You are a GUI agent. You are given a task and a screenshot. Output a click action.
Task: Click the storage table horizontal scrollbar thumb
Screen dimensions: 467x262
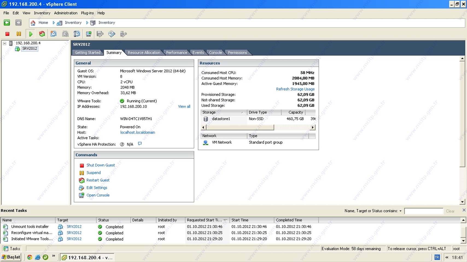click(240, 127)
